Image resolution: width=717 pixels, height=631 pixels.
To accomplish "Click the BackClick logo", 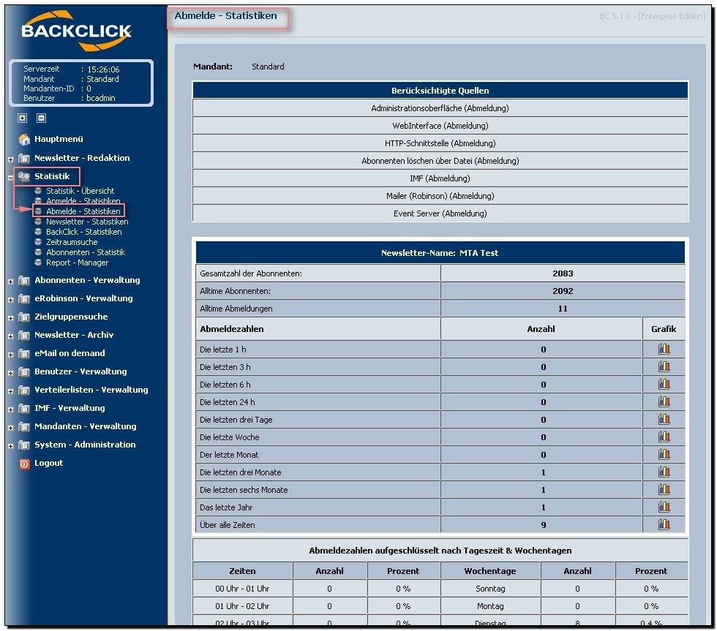I will click(76, 31).
